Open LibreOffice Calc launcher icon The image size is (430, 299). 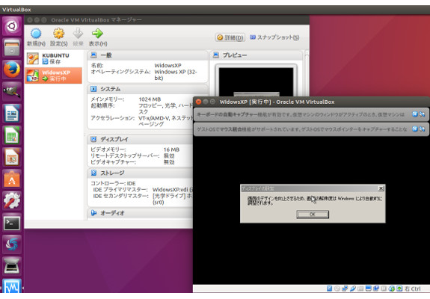(12, 135)
